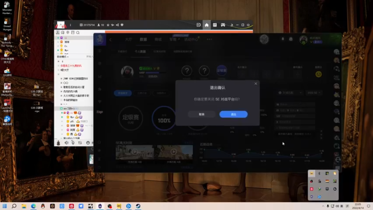The width and height of the screenshot is (373, 210).
Task: Click the avatar figure icon in voice chat bottom
Action: pyautogui.click(x=58, y=143)
